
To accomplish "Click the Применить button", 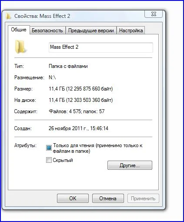I will point(143,198).
